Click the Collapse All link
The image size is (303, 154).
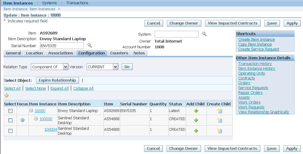(x=83, y=88)
